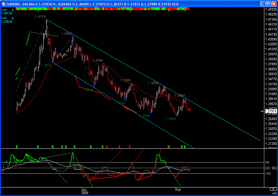Click the 1.47250 price axis label
The image size is (278, 196).
click(271, 19)
